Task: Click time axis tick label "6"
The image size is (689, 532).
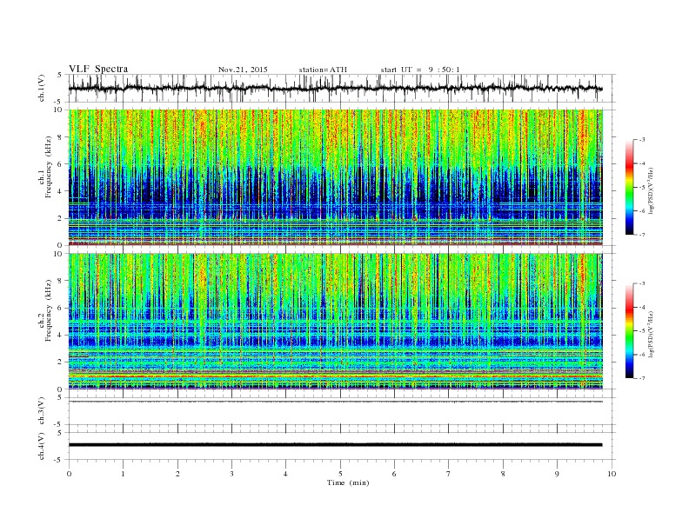Action: pos(394,474)
